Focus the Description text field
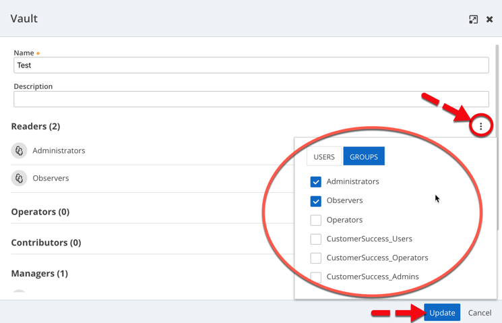The image size is (502, 323). tap(251, 99)
